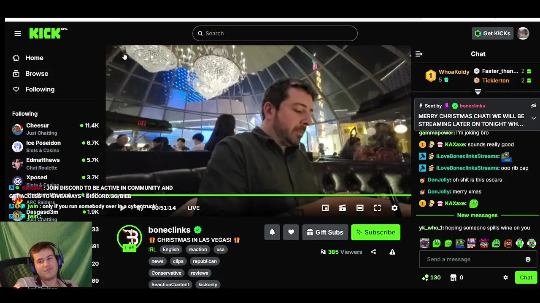540x303 pixels.
Task: Click the green stream progress bar
Action: coord(258,195)
